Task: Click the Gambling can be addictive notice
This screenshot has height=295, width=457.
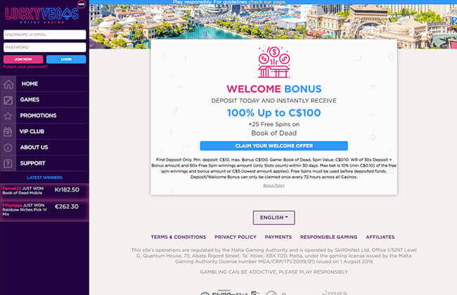Action: pos(273,272)
